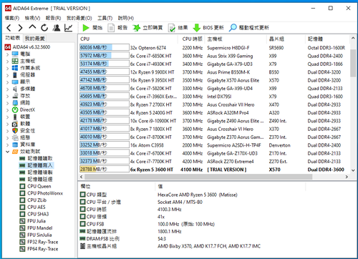This screenshot has height=259, width=358.
Task: Click the database icon in tree
Action: tap(15, 145)
